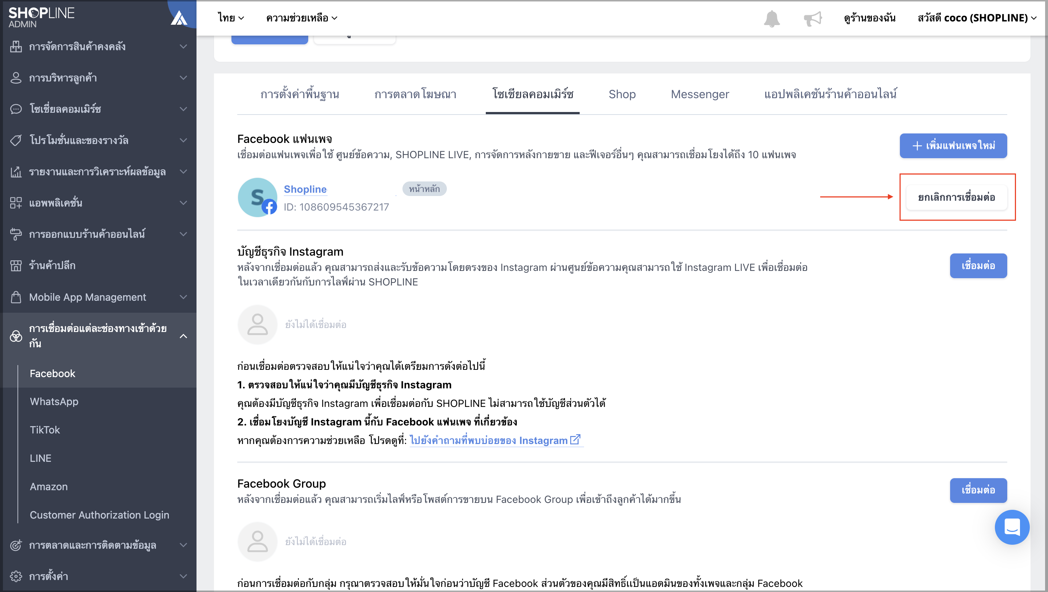Click the หน้าหลัก badge next to Shopline
Viewport: 1048px width, 592px height.
coord(424,189)
